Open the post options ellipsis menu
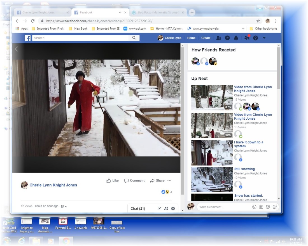The width and height of the screenshot is (308, 246). tap(169, 181)
